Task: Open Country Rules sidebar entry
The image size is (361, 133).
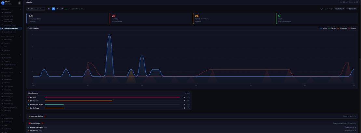Action: click(8, 86)
